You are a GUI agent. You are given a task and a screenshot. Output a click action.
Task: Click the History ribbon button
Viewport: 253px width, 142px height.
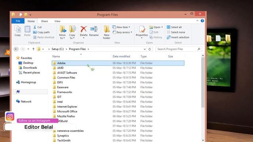[156, 37]
